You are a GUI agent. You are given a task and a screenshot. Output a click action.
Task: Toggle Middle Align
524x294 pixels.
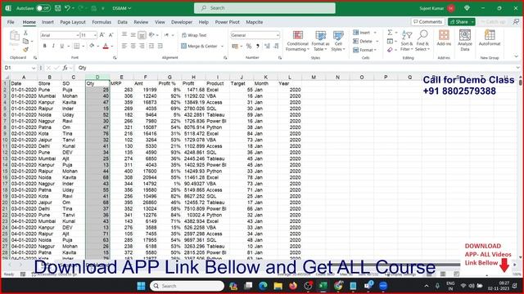point(133,34)
